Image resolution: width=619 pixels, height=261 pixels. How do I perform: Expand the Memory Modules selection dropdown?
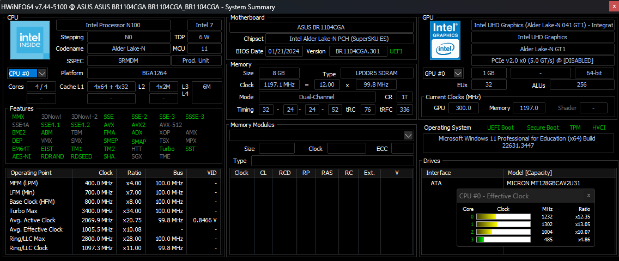pyautogui.click(x=409, y=135)
